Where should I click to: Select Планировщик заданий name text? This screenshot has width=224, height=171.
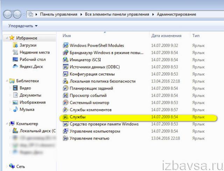91,88
